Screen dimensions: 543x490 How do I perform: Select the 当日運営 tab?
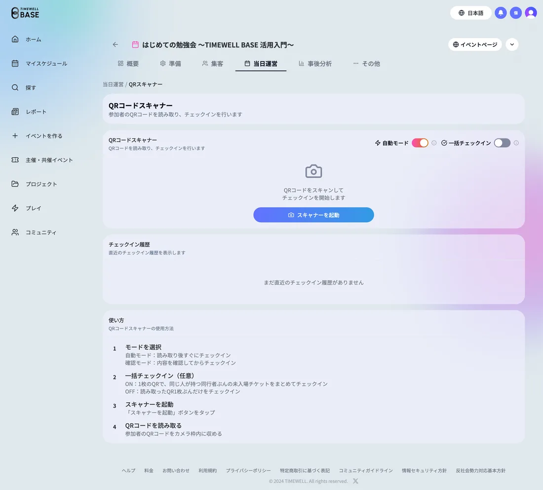pyautogui.click(x=261, y=63)
